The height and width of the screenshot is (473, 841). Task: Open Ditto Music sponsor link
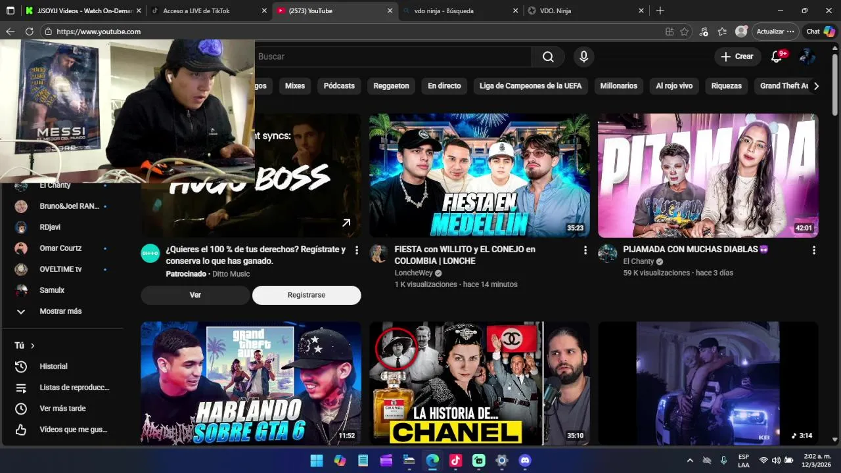[231, 274]
